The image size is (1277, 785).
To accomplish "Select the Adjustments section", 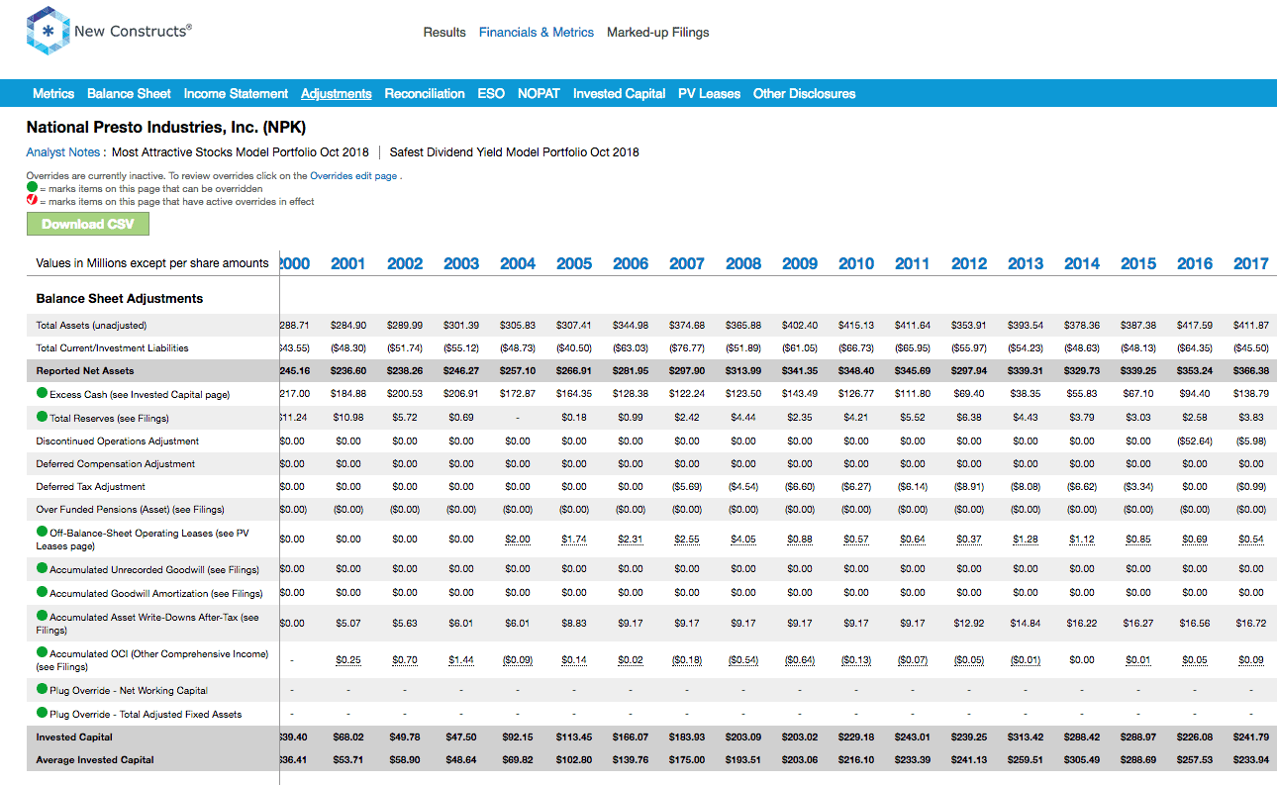I will 337,94.
